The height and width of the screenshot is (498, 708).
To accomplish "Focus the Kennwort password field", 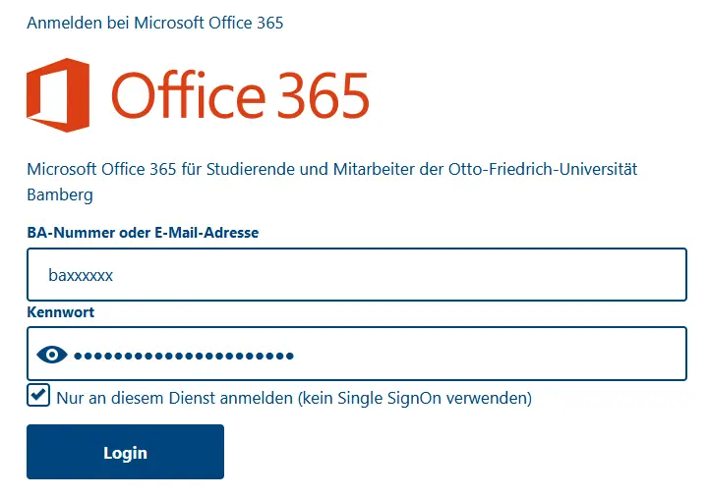I will click(x=357, y=354).
